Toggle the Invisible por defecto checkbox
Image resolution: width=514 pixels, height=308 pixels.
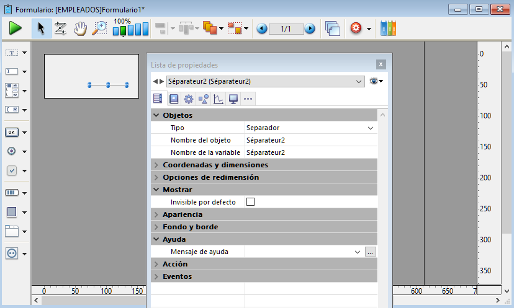(x=251, y=202)
